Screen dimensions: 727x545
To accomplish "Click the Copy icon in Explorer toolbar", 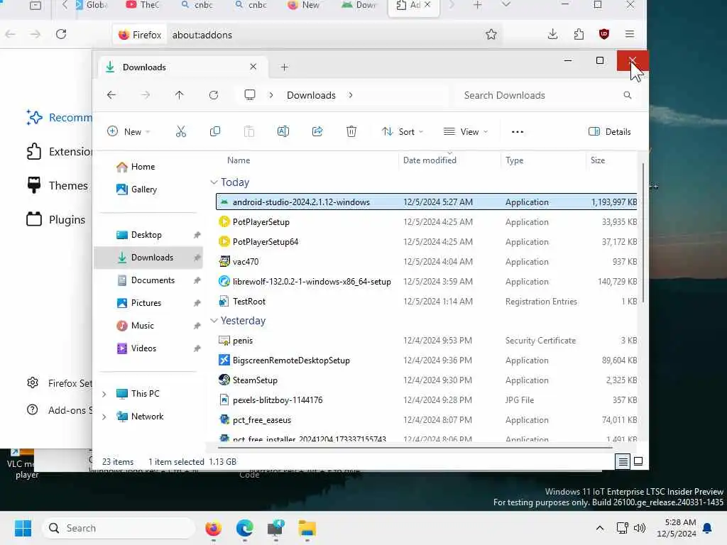I will click(x=214, y=131).
